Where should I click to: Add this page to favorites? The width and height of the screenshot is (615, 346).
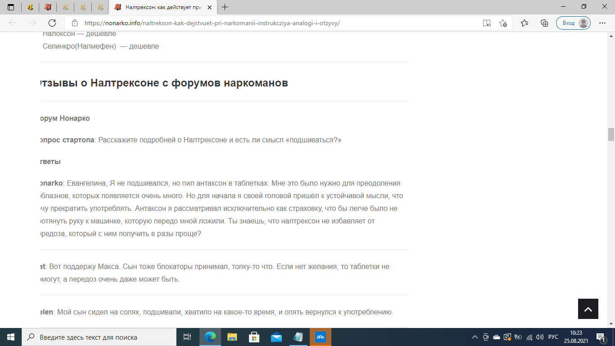tap(503, 23)
